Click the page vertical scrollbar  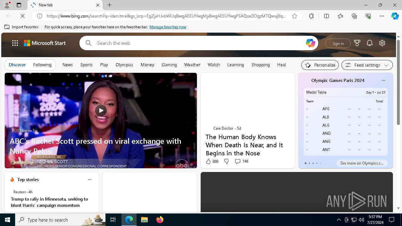(x=398, y=82)
